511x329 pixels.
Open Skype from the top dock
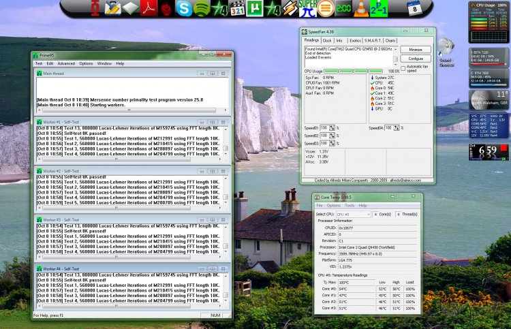point(184,8)
